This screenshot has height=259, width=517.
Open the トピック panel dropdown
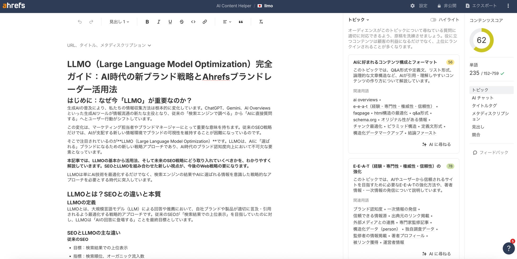[358, 20]
